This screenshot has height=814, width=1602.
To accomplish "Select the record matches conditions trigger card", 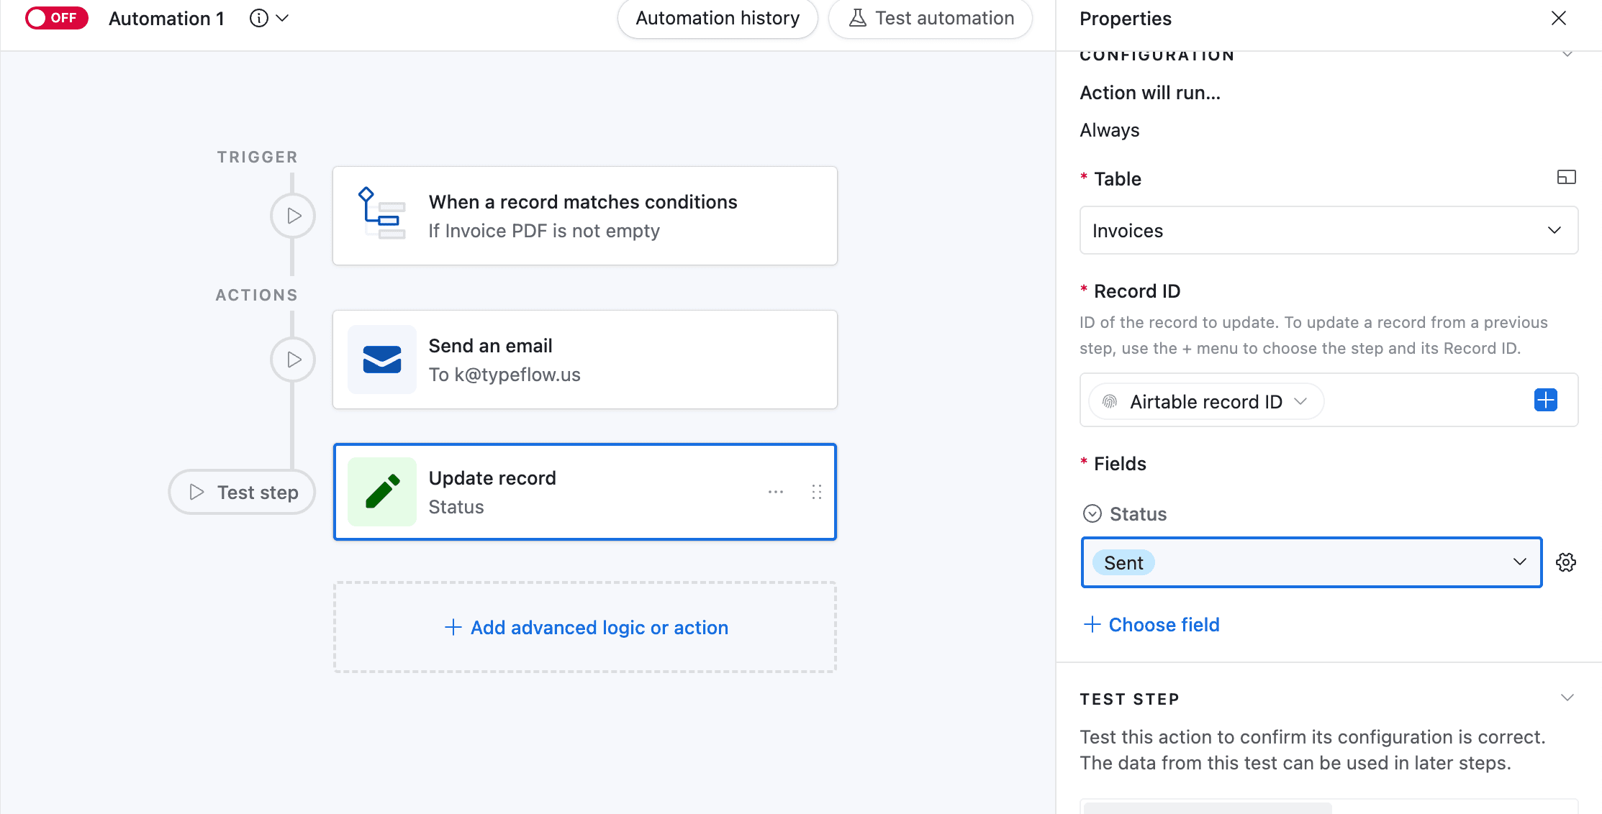I will (584, 216).
